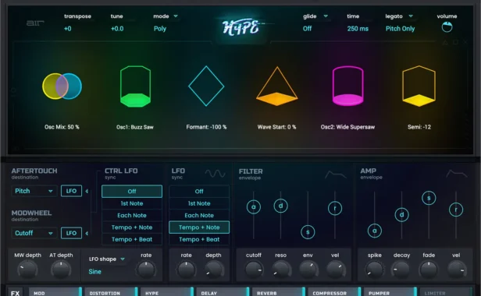Image resolution: width=481 pixels, height=296 pixels.
Task: Click the arrow next to Aftertouch LFO button
Action: coord(87,191)
